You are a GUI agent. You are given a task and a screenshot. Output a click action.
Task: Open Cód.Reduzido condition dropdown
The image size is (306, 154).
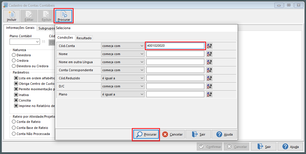123,78
